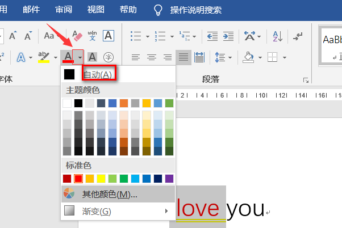Pick standard yellow color swatch
Image resolution: width=342 pixels, height=228 pixels.
click(101, 179)
